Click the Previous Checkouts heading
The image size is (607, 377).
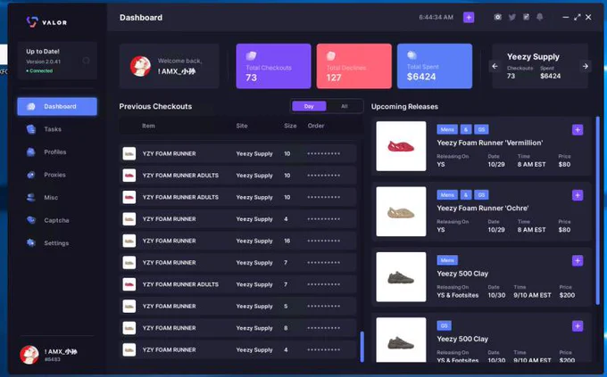click(155, 106)
